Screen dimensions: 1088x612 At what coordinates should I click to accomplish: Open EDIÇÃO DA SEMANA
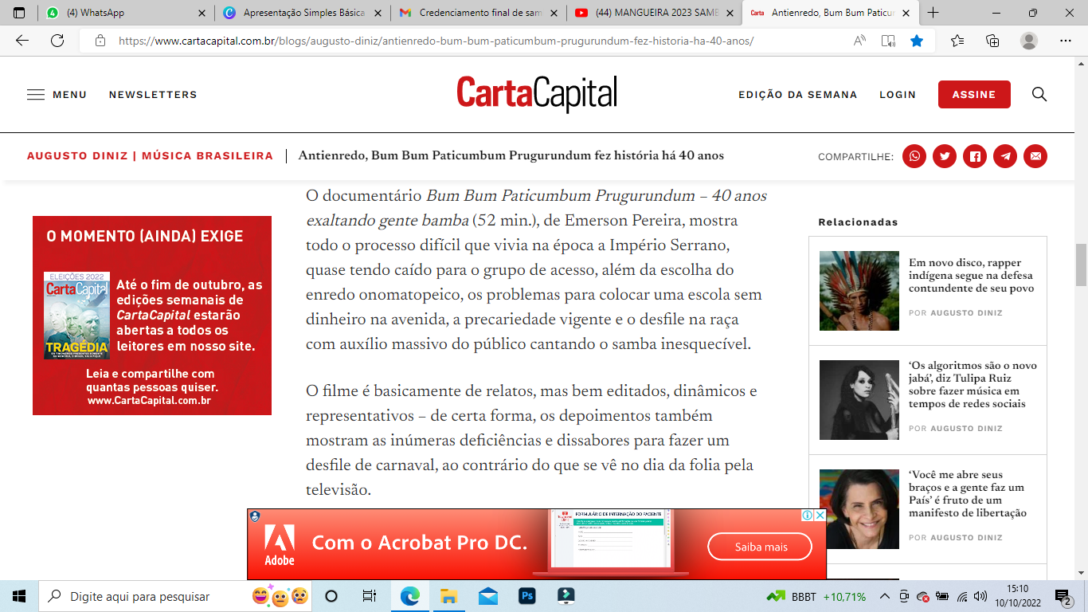pyautogui.click(x=797, y=94)
